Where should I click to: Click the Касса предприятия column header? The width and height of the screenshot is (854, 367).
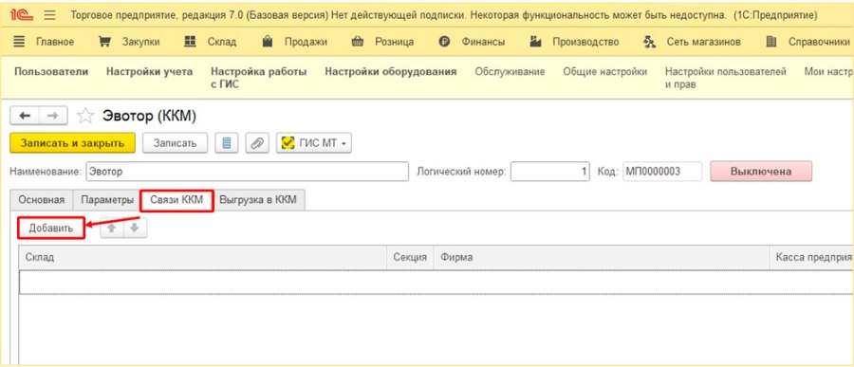(812, 257)
